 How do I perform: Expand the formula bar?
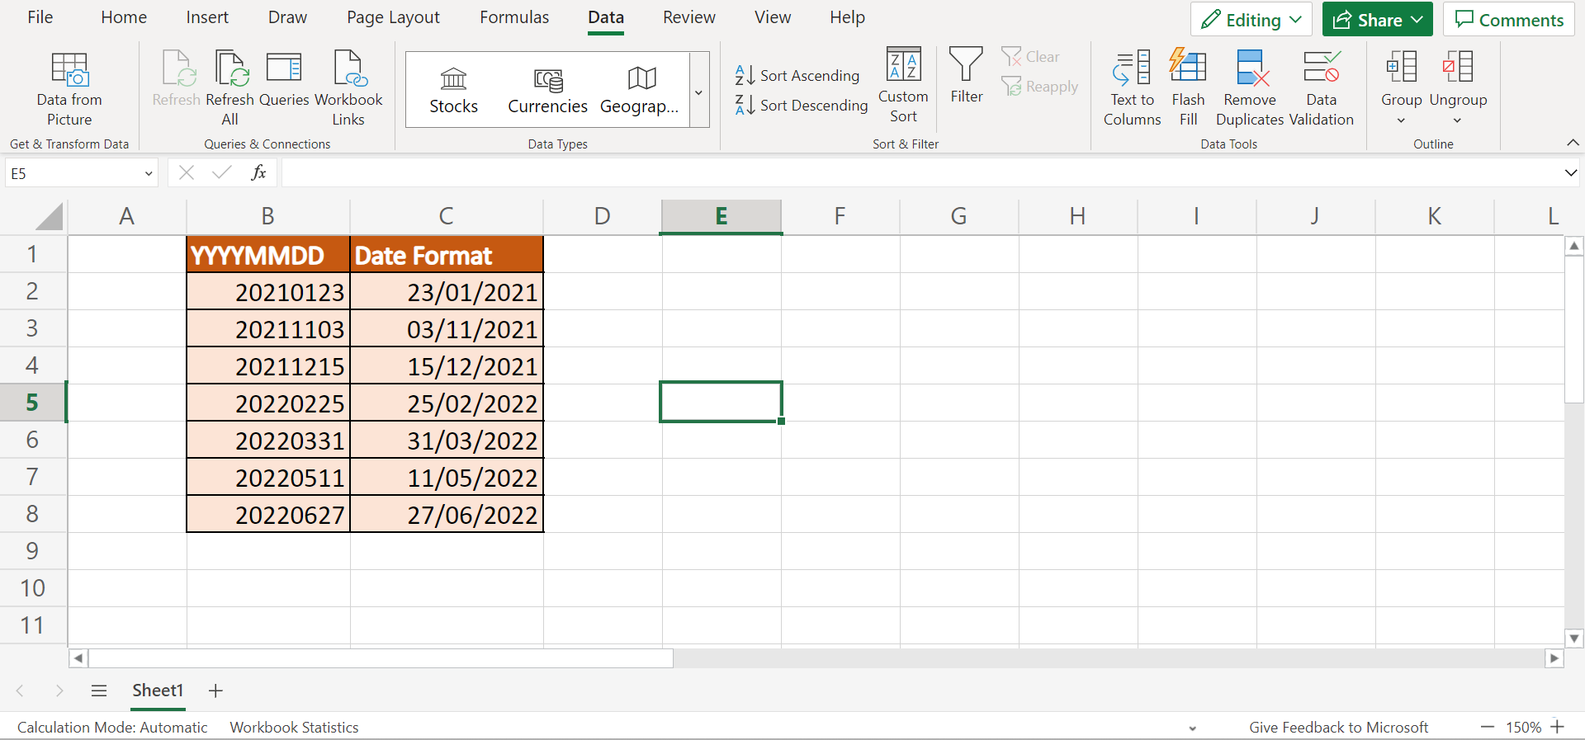click(1570, 172)
